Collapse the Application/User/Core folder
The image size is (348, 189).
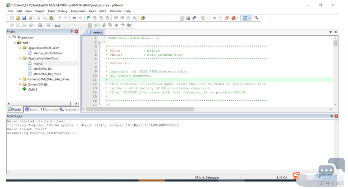pyautogui.click(x=20, y=58)
